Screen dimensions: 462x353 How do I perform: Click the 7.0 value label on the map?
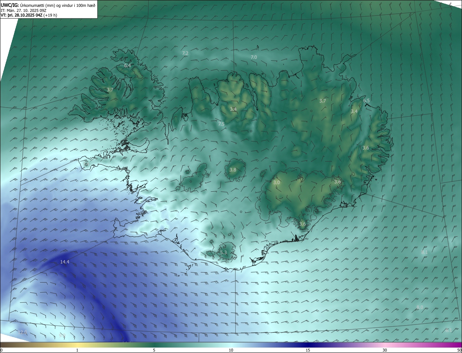point(254,57)
